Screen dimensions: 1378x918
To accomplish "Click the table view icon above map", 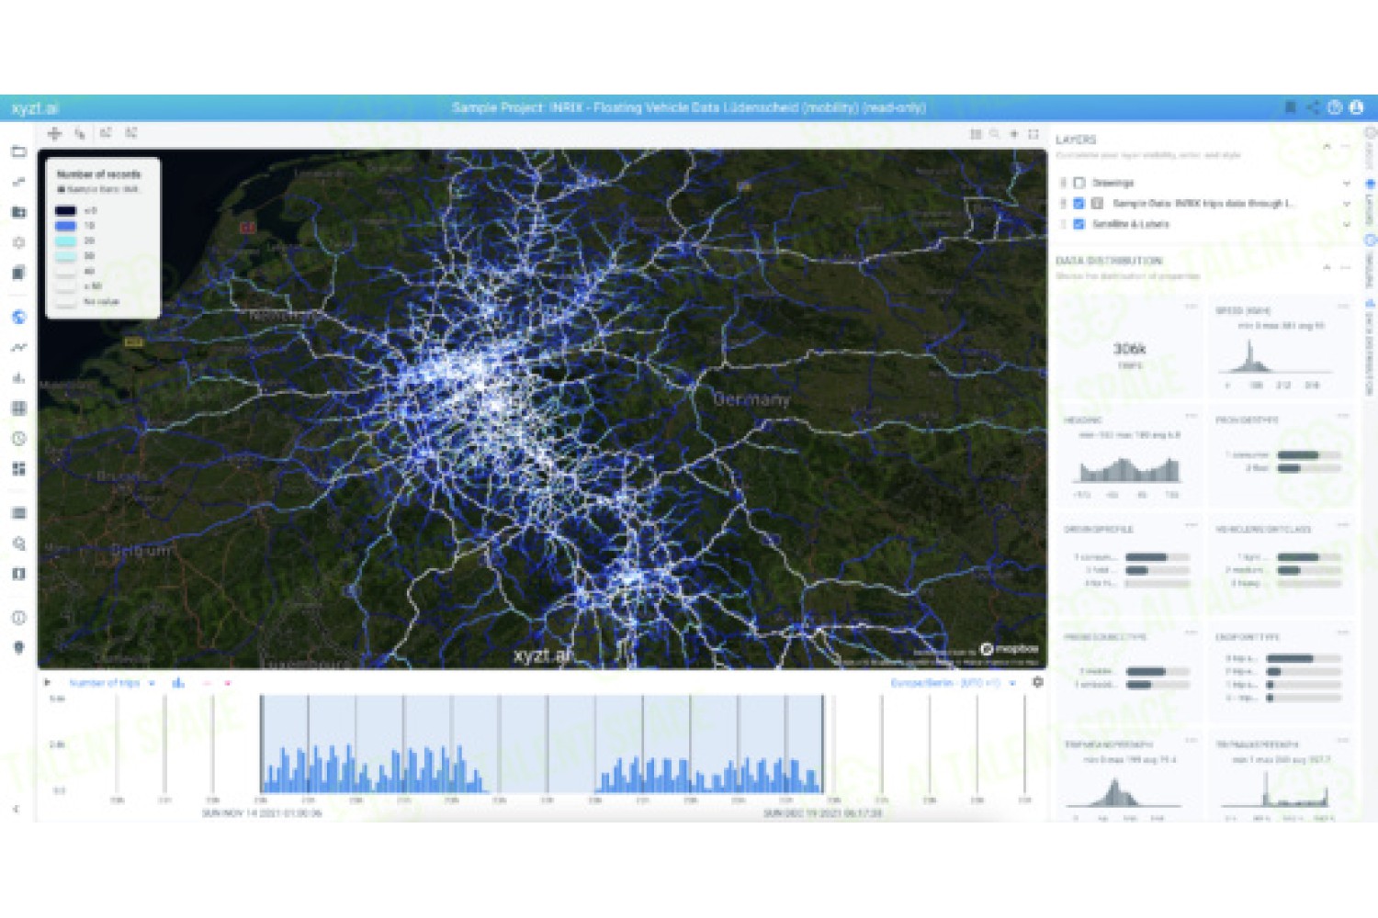I will (976, 134).
